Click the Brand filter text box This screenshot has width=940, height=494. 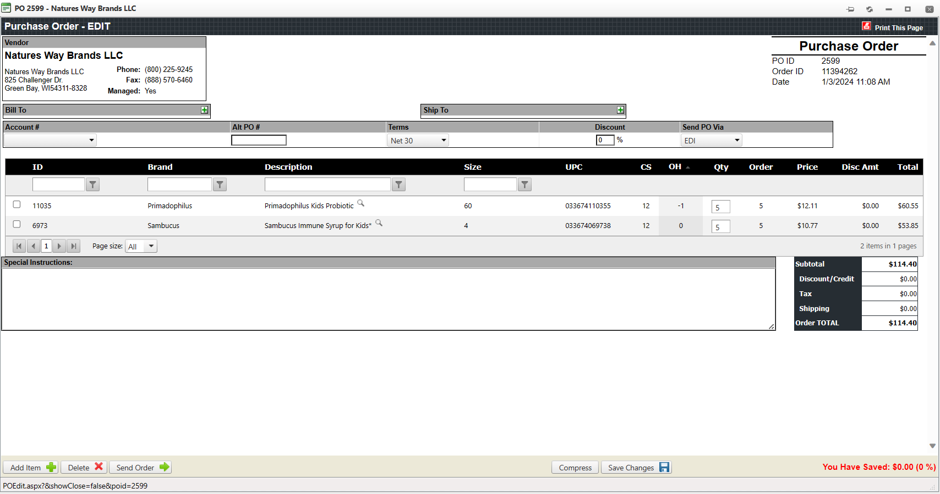(179, 185)
